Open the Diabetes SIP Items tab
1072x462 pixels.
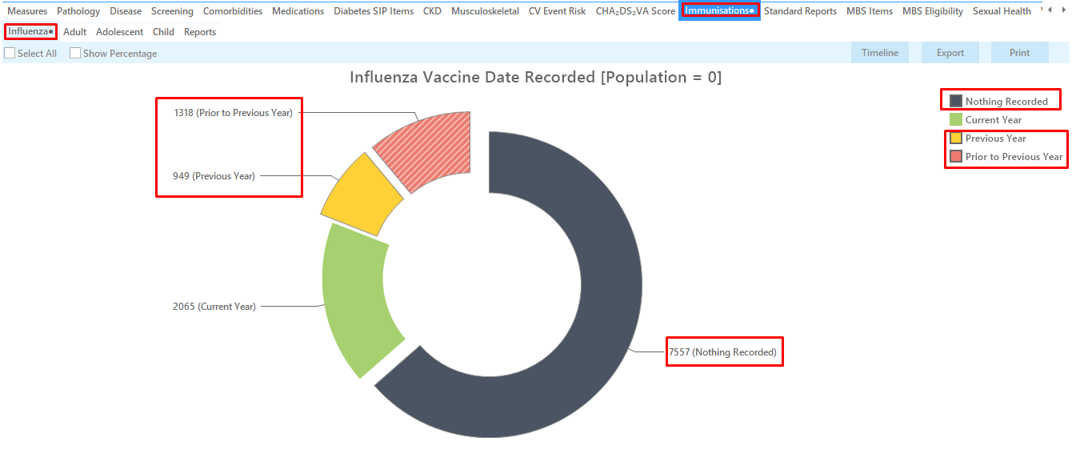374,11
